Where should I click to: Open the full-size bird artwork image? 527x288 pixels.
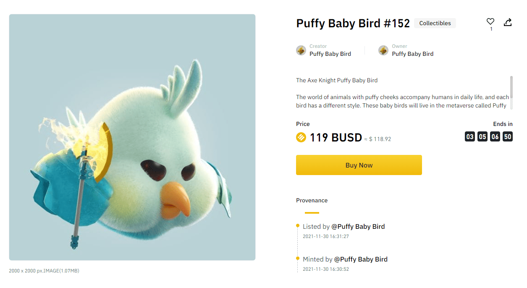[x=132, y=136]
